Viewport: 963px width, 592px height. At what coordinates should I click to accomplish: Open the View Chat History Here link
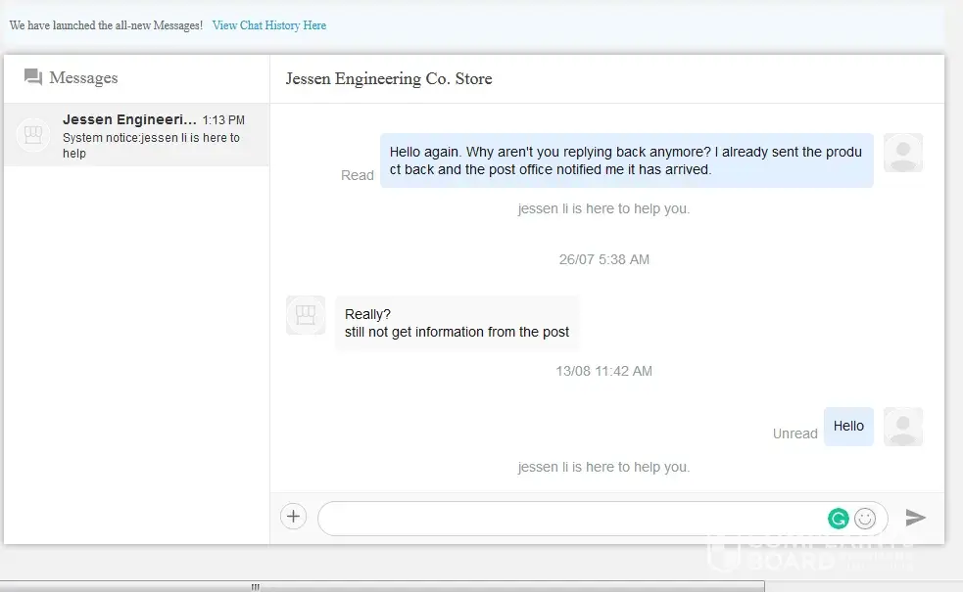tap(269, 25)
